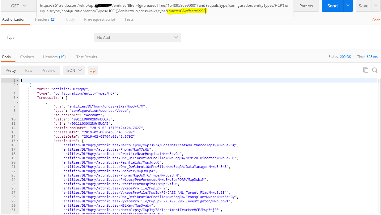Click the request URL input field
Image resolution: width=381 pixels, height=215 pixels.
pos(165,9)
